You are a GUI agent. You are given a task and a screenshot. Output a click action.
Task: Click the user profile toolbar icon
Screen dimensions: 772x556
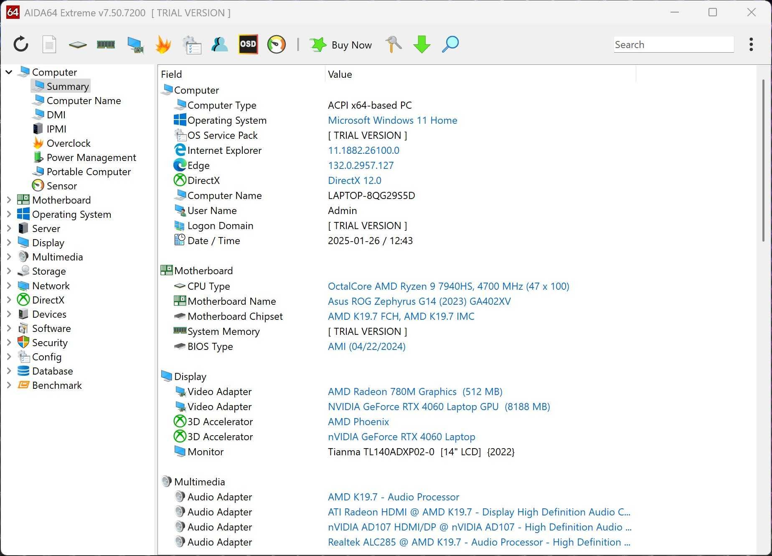coord(220,44)
